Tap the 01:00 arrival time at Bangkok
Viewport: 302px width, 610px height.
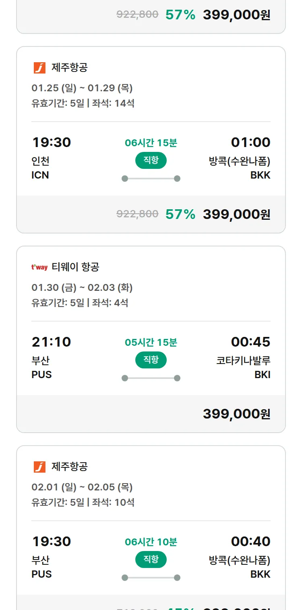point(250,142)
